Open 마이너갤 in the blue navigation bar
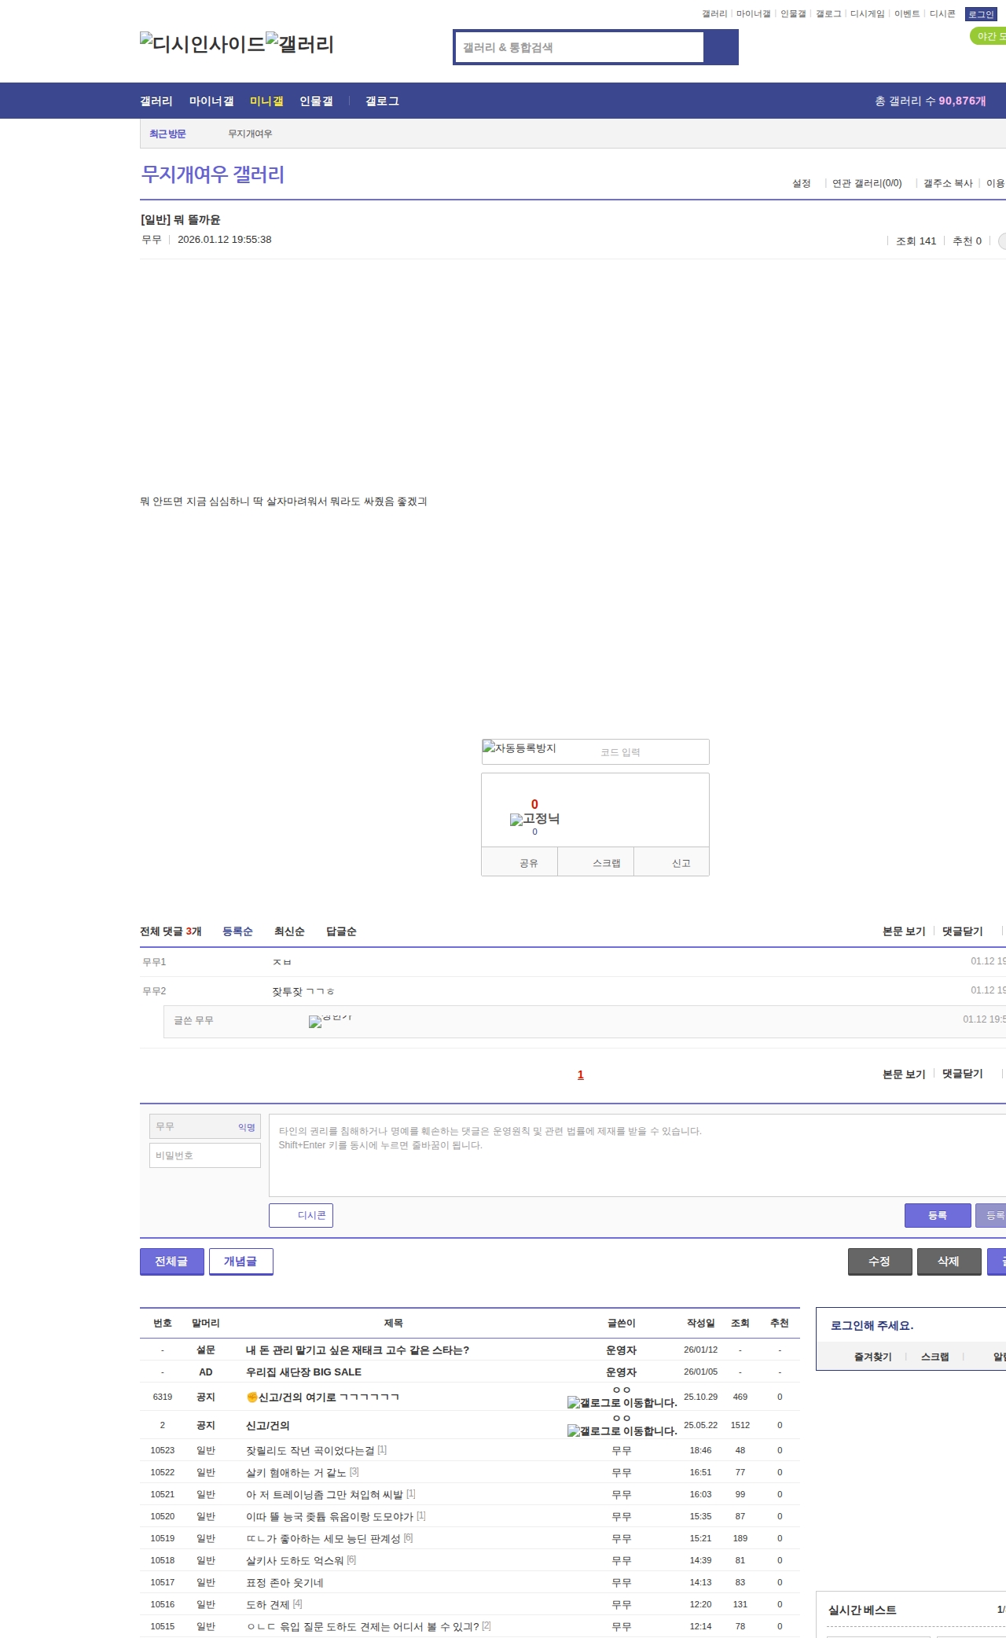This screenshot has width=1006, height=1638. (211, 101)
